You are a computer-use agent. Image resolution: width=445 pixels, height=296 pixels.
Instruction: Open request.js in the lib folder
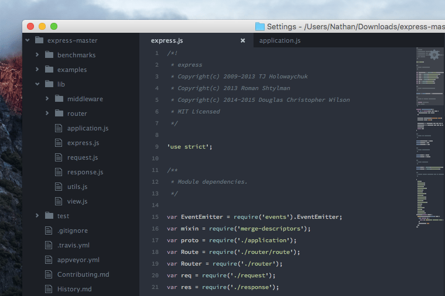(x=83, y=157)
